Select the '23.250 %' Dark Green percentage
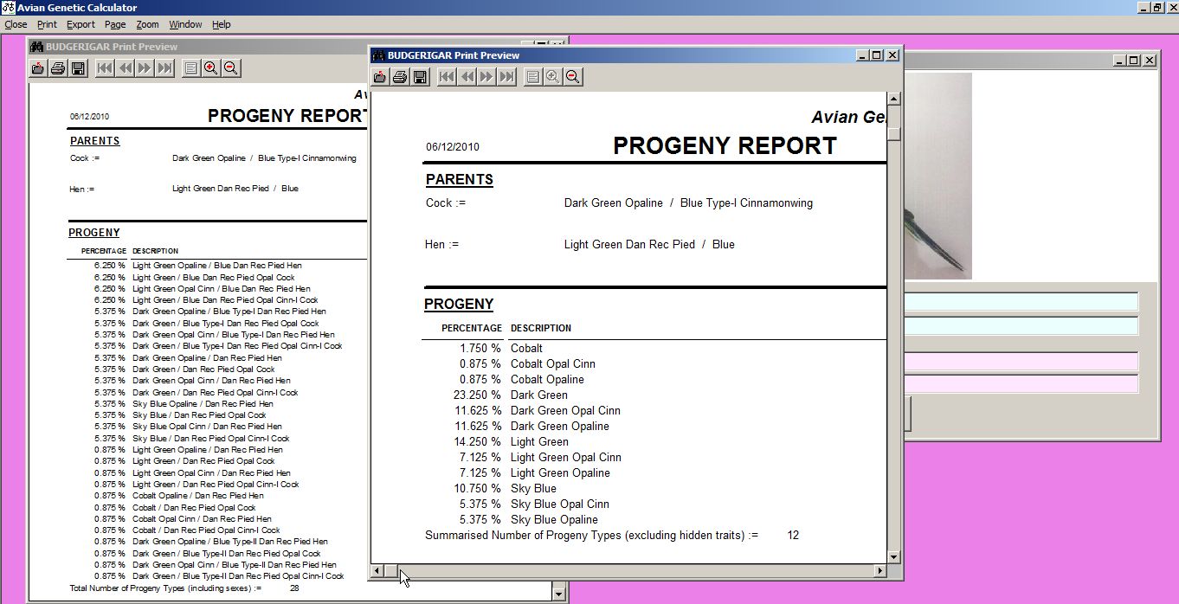1179x604 pixels. (x=477, y=395)
